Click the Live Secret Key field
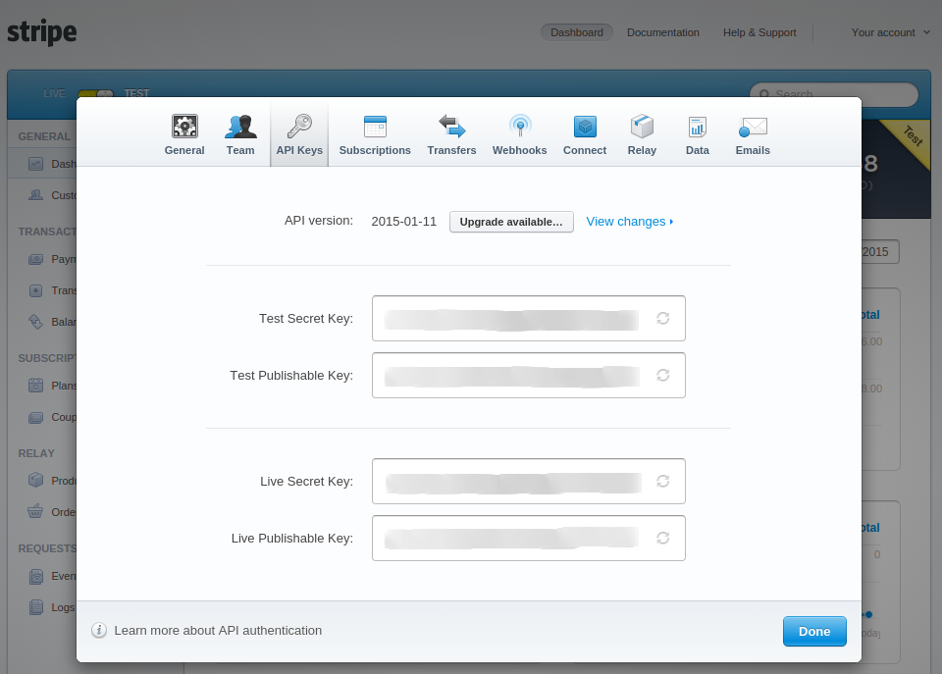942x674 pixels. pos(529,481)
